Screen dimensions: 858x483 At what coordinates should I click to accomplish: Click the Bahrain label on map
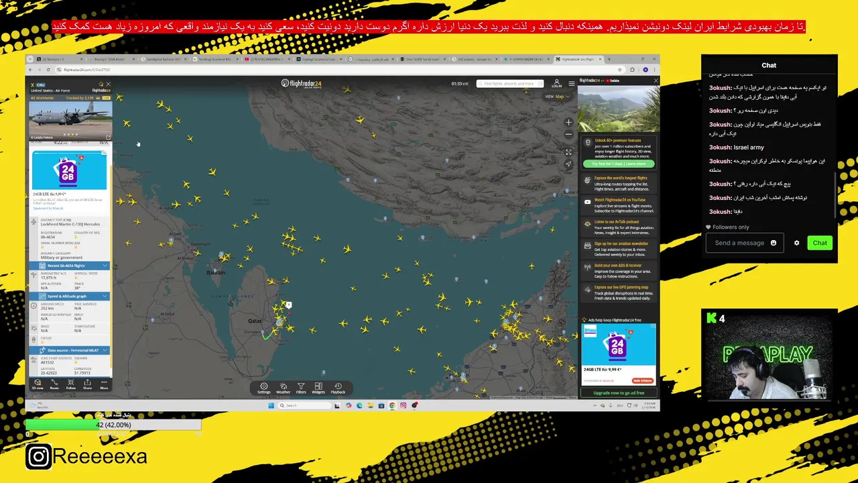click(x=216, y=272)
